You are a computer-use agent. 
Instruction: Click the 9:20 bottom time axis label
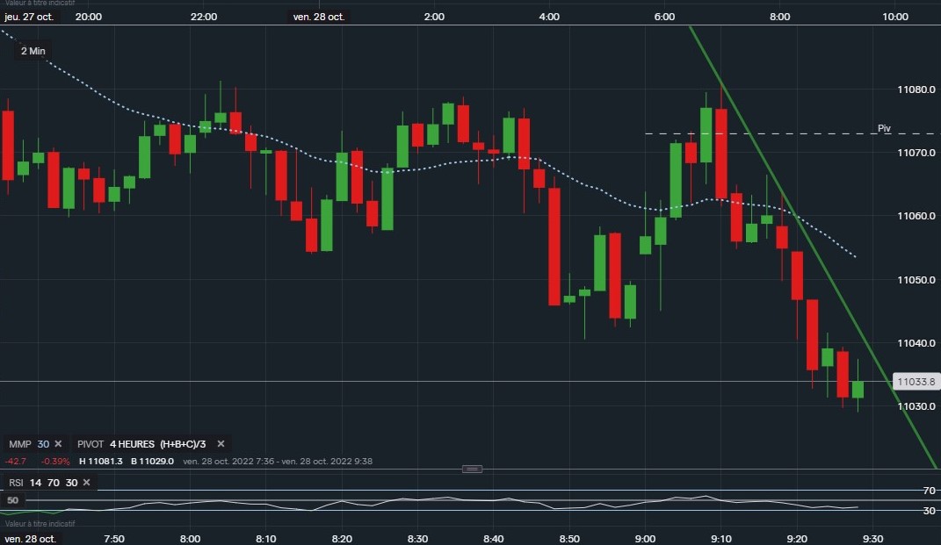(797, 538)
